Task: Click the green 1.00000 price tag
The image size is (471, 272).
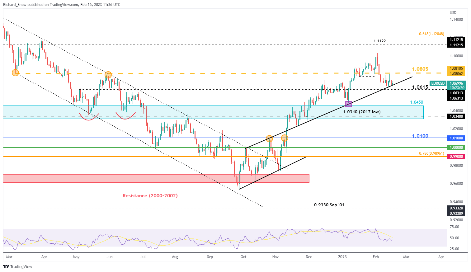Action: tap(456, 148)
